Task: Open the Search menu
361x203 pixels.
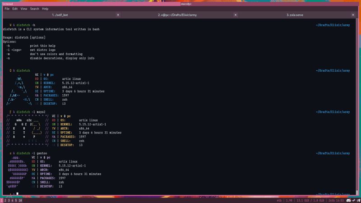Action: click(x=35, y=9)
